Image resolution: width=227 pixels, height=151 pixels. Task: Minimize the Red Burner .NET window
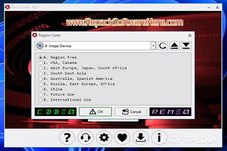coord(209,8)
